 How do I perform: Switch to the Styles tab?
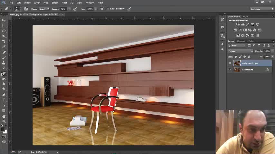click(x=245, y=17)
